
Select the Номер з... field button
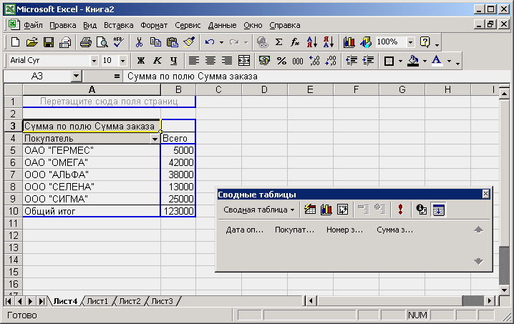[x=344, y=230]
